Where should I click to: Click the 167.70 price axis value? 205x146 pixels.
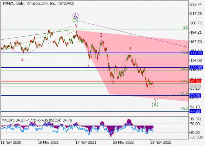[x=196, y=42]
